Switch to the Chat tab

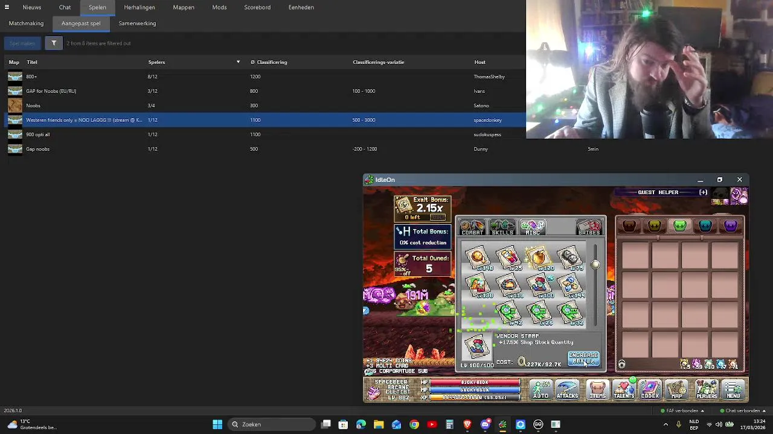65,7
